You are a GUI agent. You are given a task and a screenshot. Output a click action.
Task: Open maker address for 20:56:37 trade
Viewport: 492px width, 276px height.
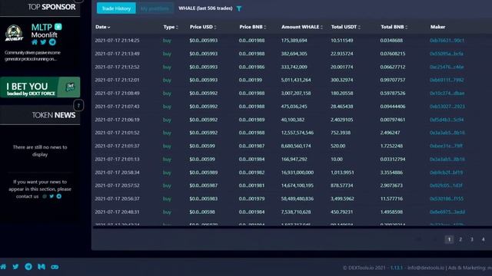point(446,199)
